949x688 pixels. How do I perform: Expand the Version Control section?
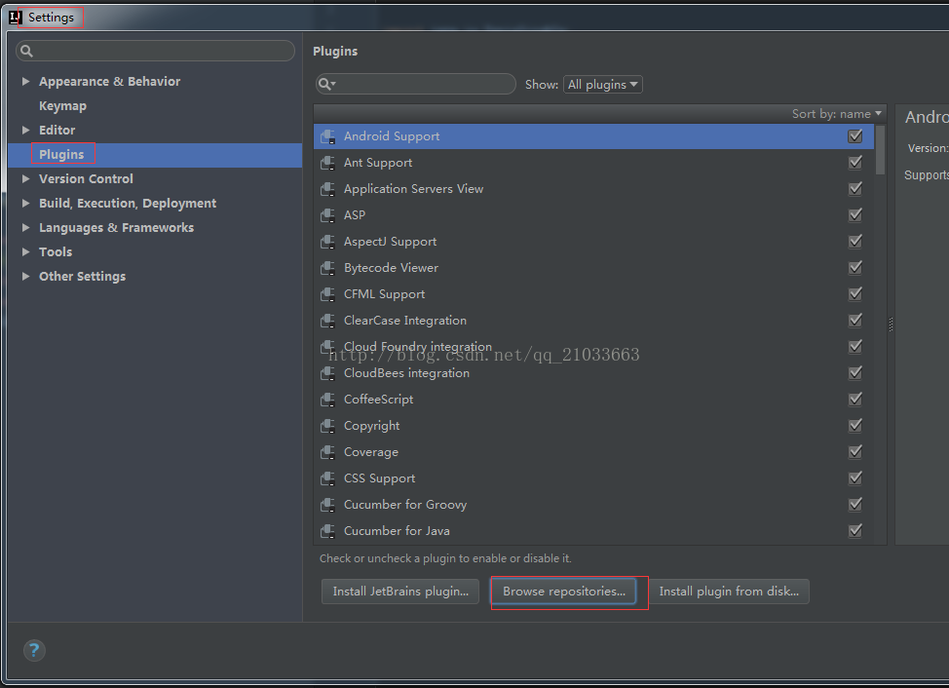(25, 178)
